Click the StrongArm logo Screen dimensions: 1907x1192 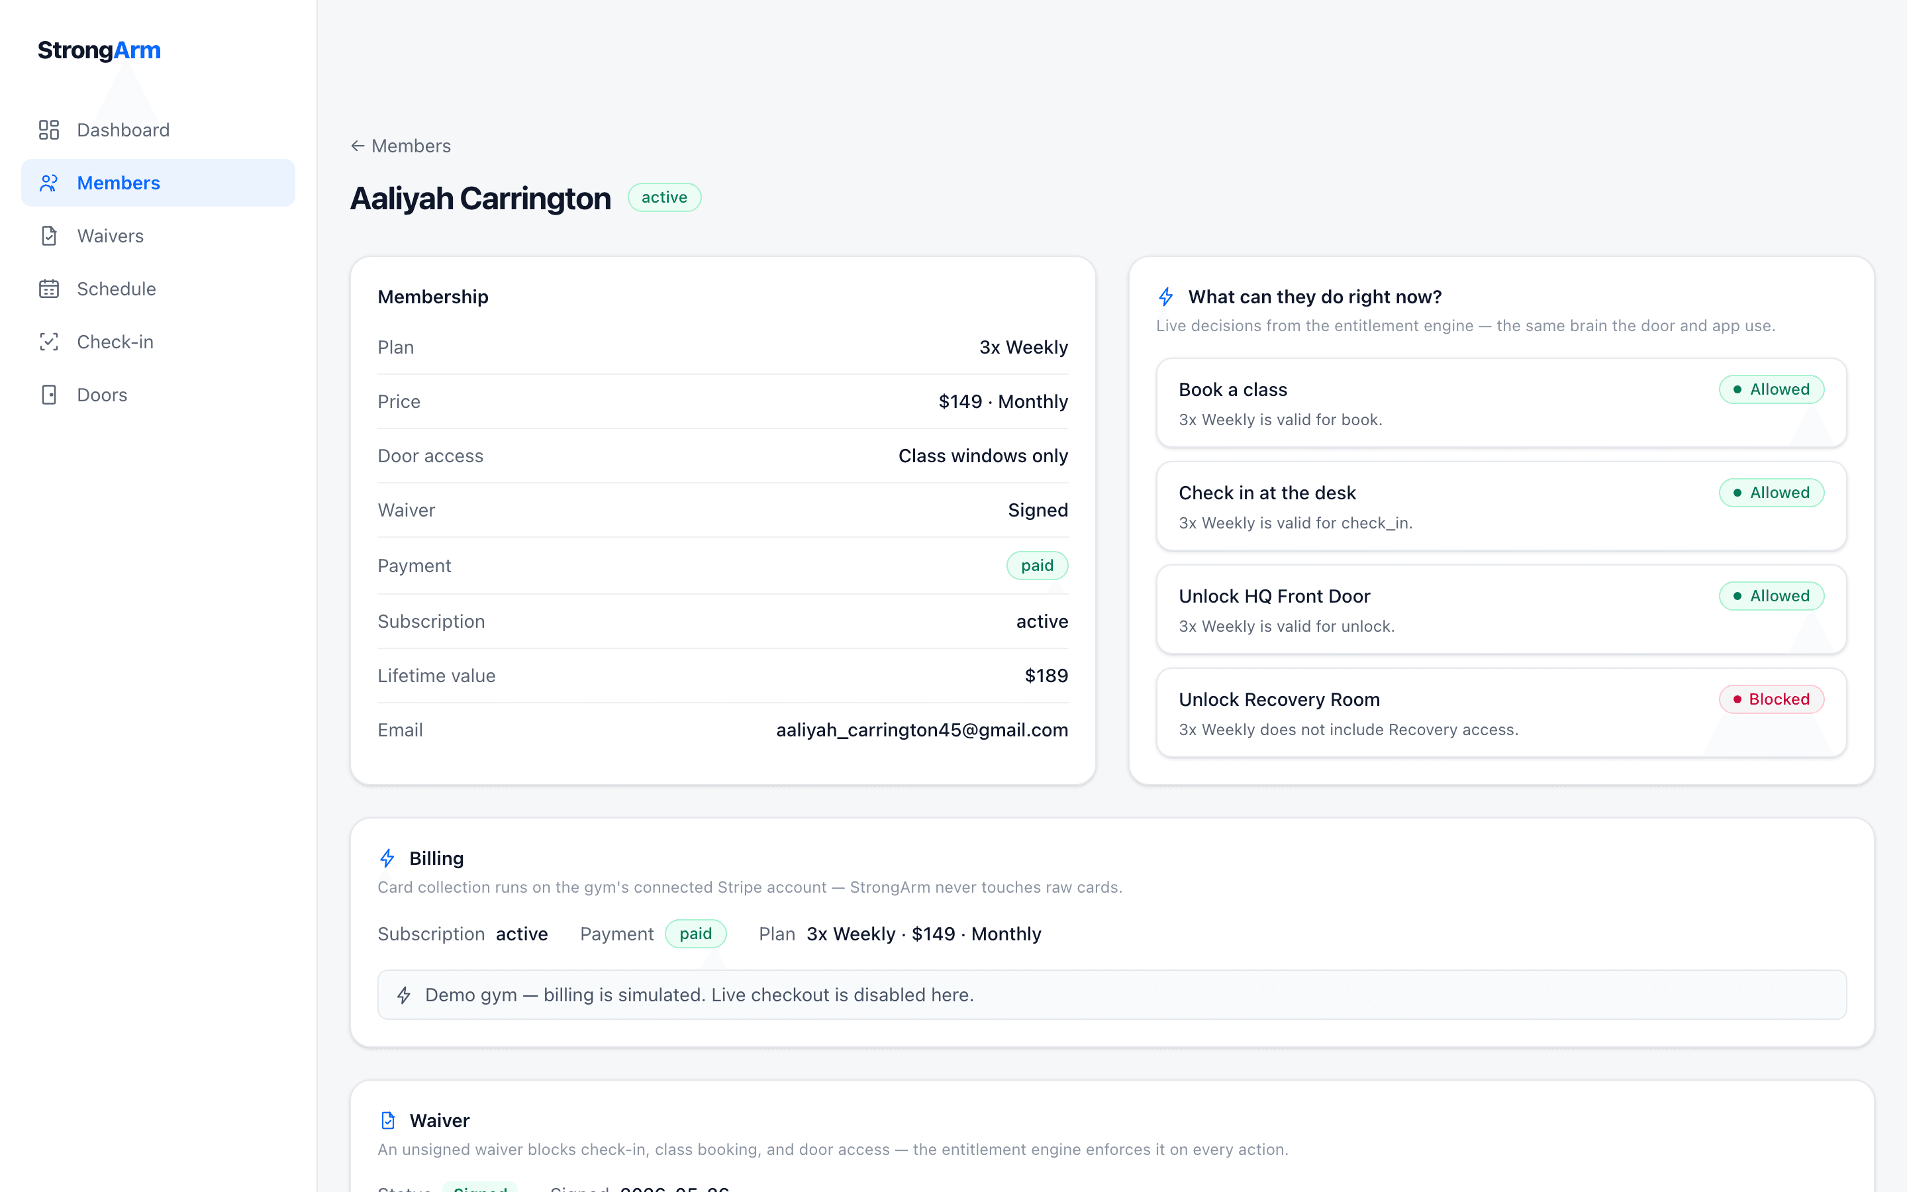pyautogui.click(x=99, y=50)
